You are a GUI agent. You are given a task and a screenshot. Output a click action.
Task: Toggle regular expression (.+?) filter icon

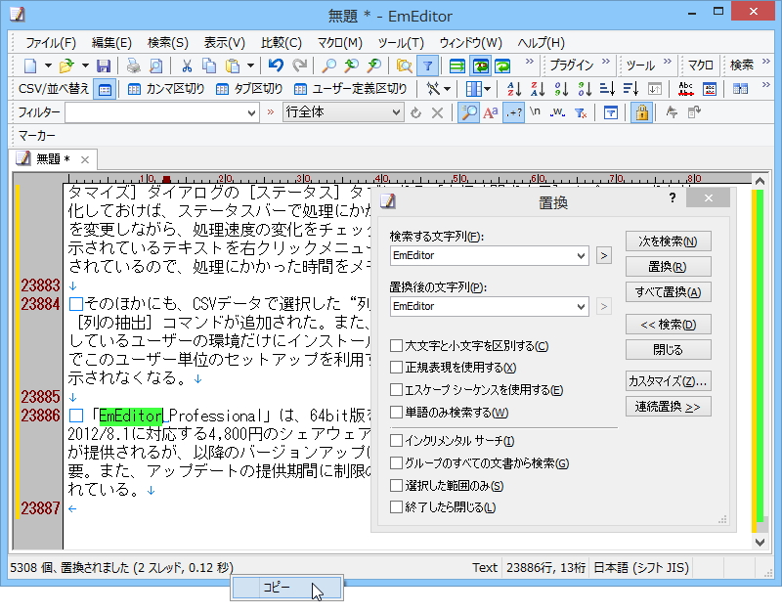515,112
